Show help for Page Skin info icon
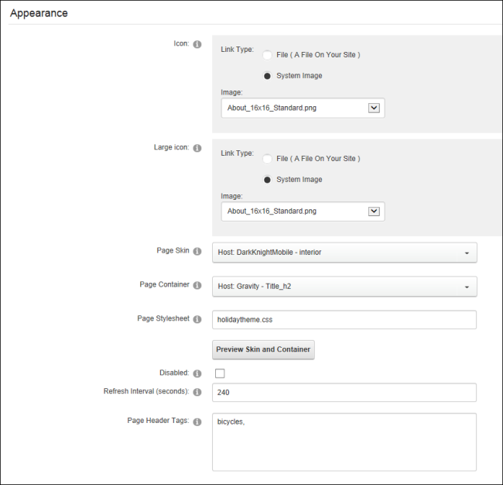The height and width of the screenshot is (485, 503). [197, 251]
